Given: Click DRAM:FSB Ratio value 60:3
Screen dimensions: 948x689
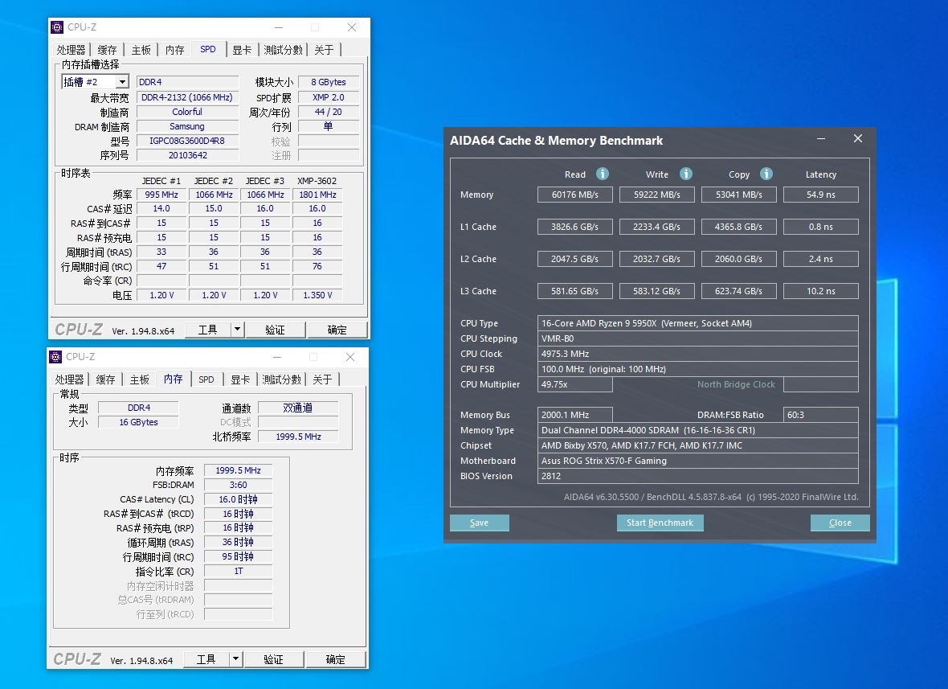Looking at the screenshot, I should click(820, 415).
